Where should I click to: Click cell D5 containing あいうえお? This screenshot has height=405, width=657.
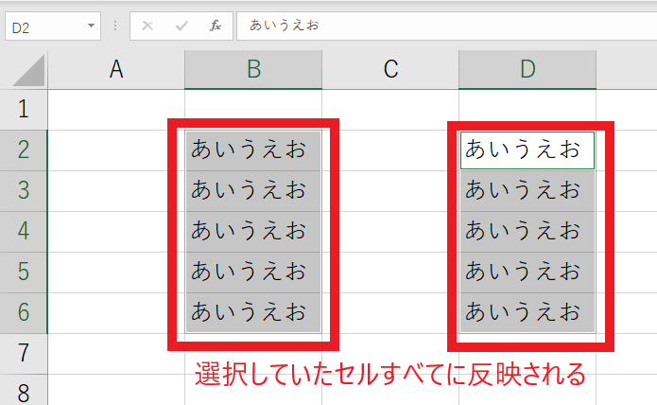[x=527, y=273]
